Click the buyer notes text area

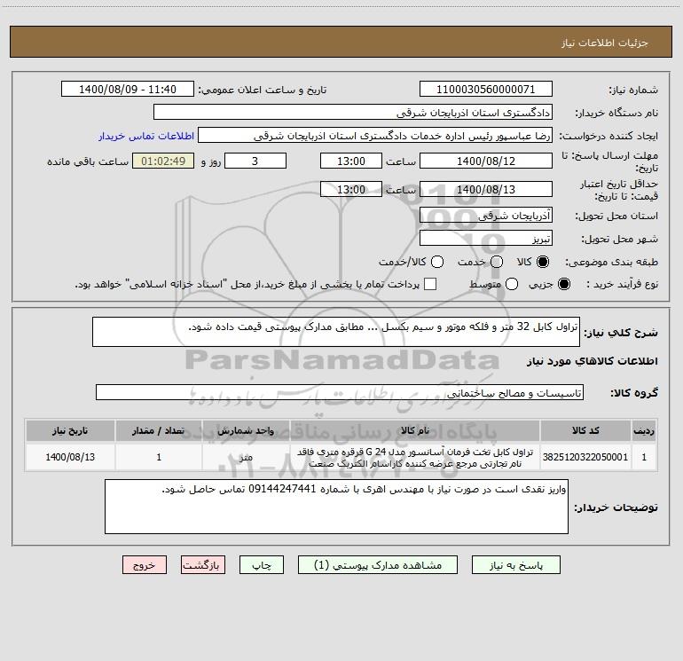(336, 507)
